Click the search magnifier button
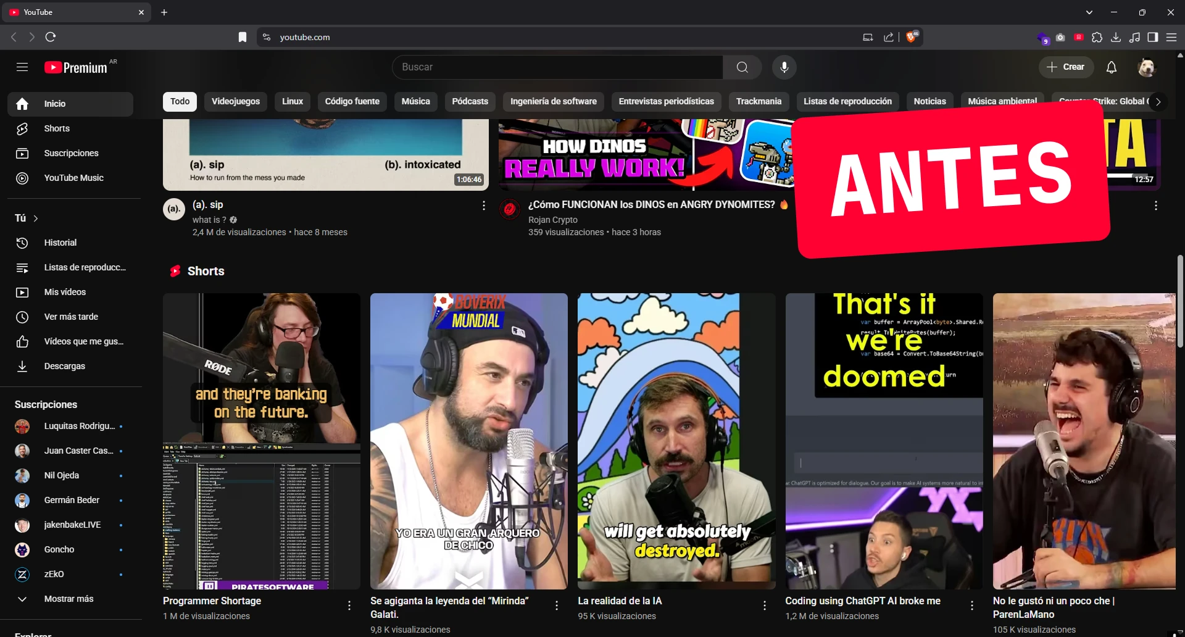 (742, 67)
